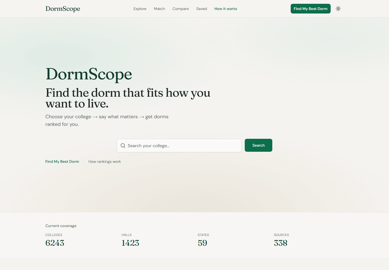Click the header Find My Best Dorm button

(311, 9)
